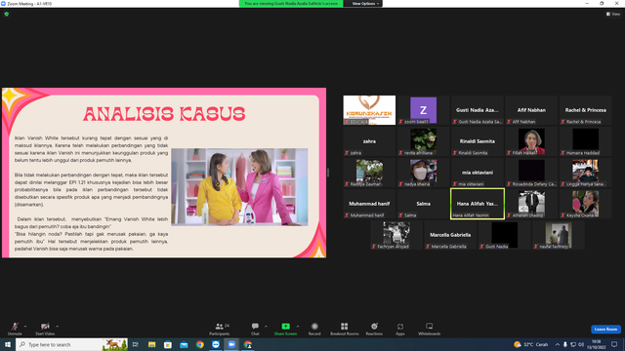The image size is (625, 351).
Task: Open the Participants panel
Action: [x=219, y=329]
